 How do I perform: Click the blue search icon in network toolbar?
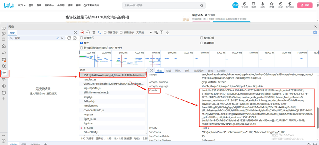tap(100, 32)
